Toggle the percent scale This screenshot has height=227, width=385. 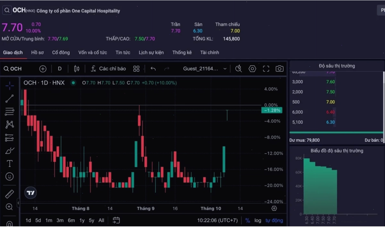[x=247, y=221]
